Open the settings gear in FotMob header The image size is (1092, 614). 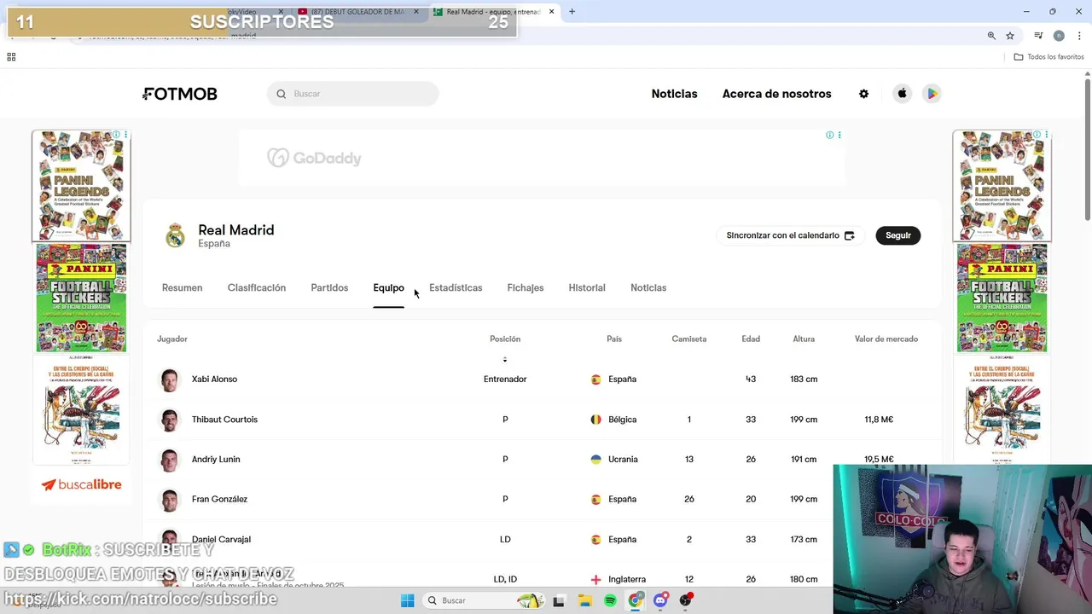[x=863, y=94]
